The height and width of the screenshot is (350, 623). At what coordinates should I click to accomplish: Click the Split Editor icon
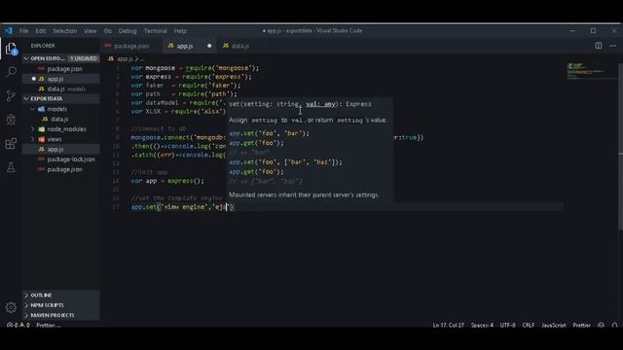point(599,46)
